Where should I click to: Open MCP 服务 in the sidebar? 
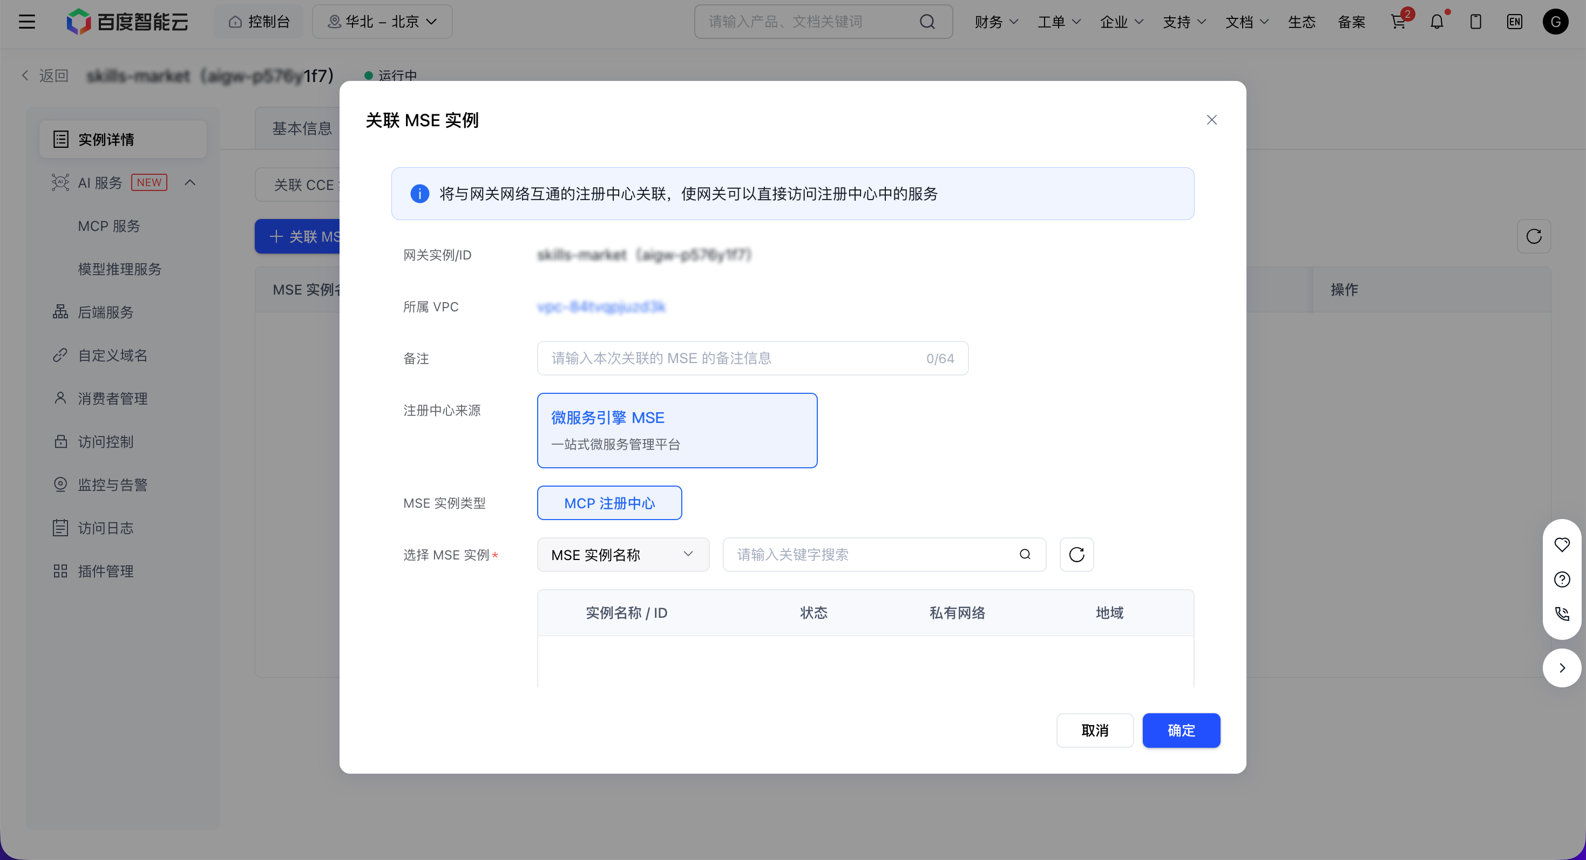(x=109, y=226)
